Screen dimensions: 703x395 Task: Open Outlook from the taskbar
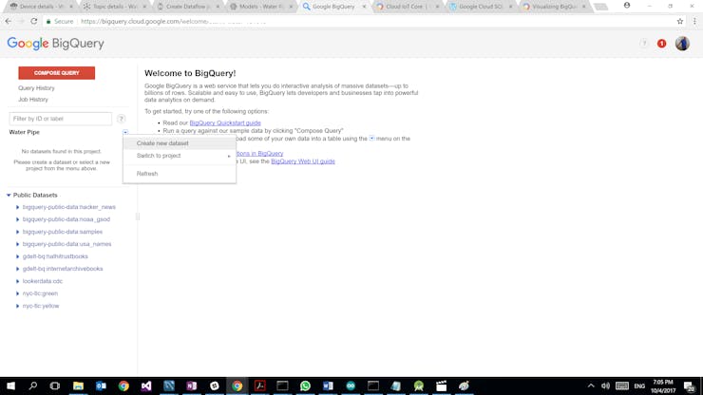(101, 386)
